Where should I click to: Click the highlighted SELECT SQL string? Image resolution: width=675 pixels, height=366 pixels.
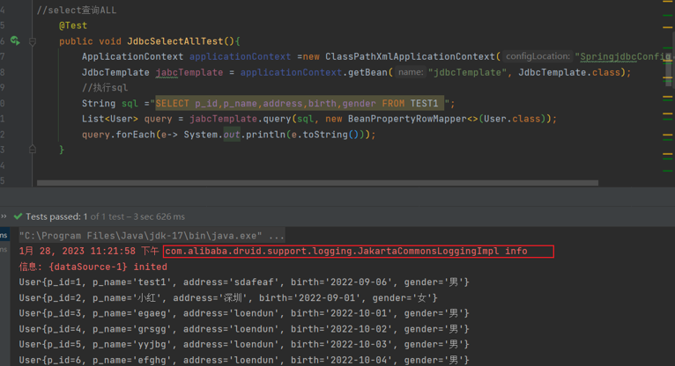[300, 104]
